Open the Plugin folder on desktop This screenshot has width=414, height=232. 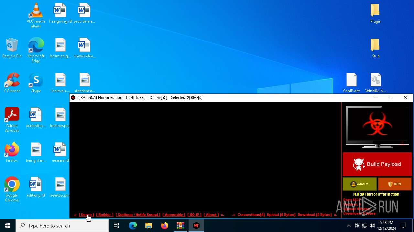376,13
